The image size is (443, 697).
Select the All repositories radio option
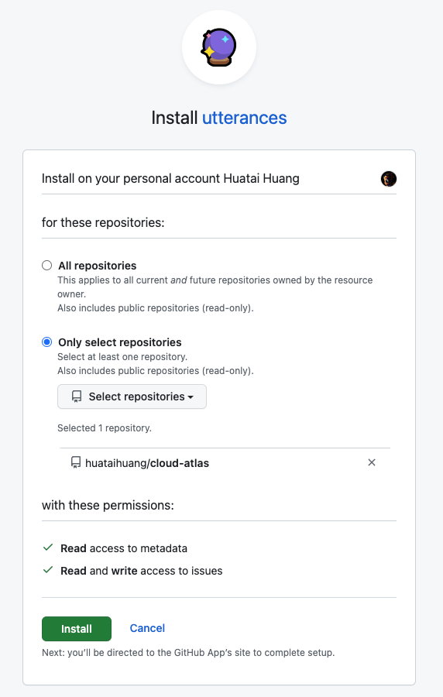(x=46, y=266)
